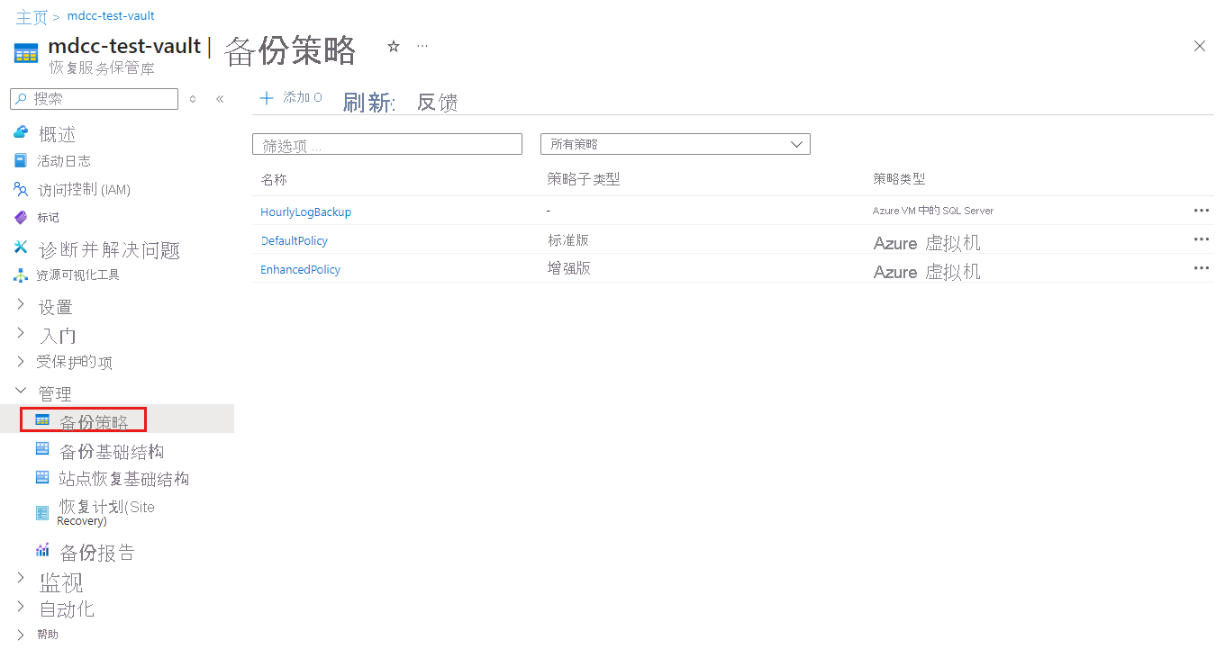Click the 诊断并解决问题 wrench icon

[21, 247]
